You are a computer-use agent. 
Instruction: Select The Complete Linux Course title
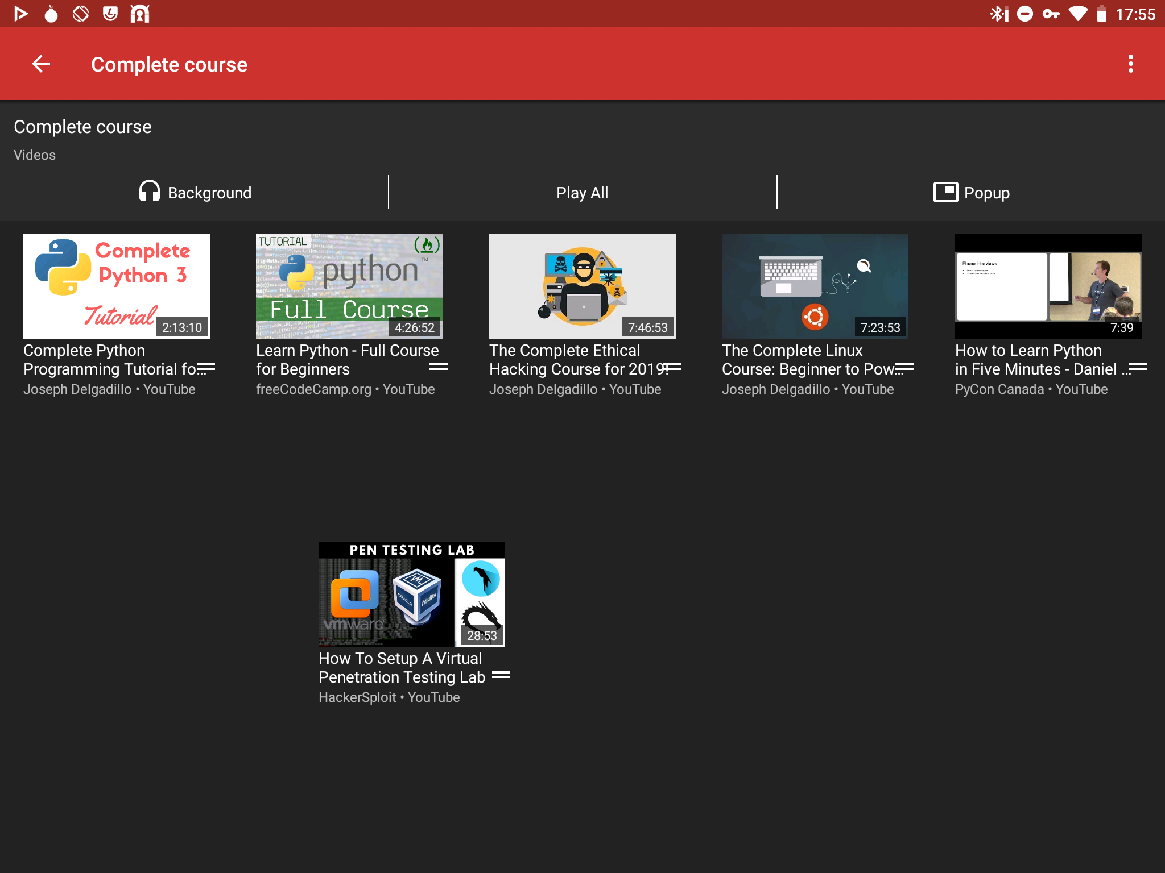(x=808, y=360)
